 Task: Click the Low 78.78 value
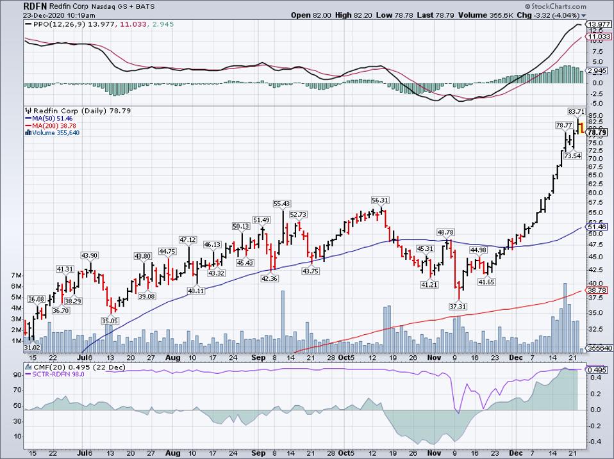point(393,15)
